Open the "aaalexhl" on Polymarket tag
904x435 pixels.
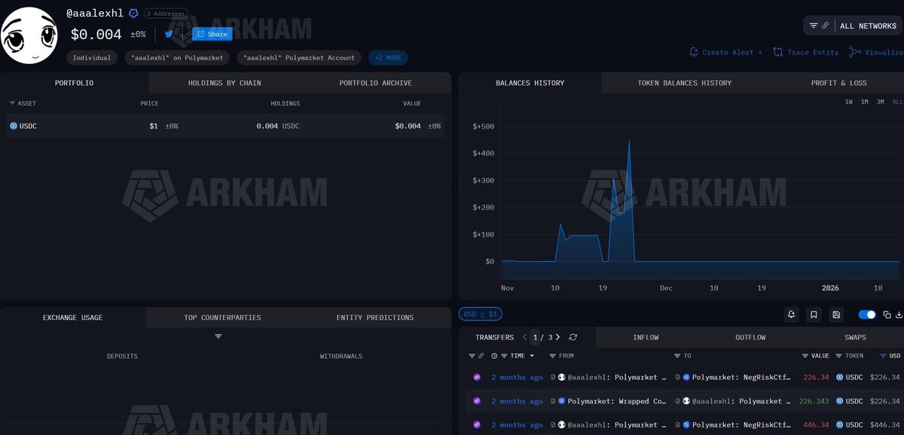pyautogui.click(x=177, y=58)
